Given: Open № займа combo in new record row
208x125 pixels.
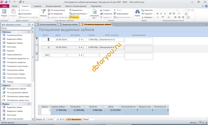Looking at the screenshot, I should pyautogui.click(x=81, y=55).
